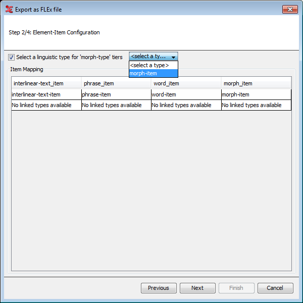The image size is (303, 303).
Task: Open 'No linked types available' under phrase_item
Action: pos(116,105)
